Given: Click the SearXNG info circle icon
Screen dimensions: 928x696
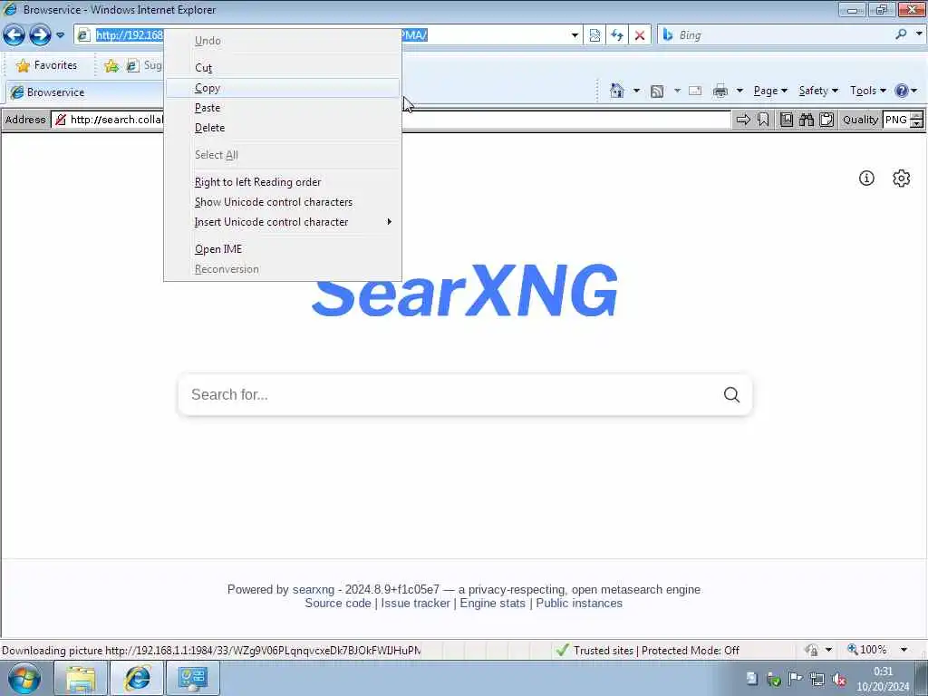Looking at the screenshot, I should coord(866,179).
